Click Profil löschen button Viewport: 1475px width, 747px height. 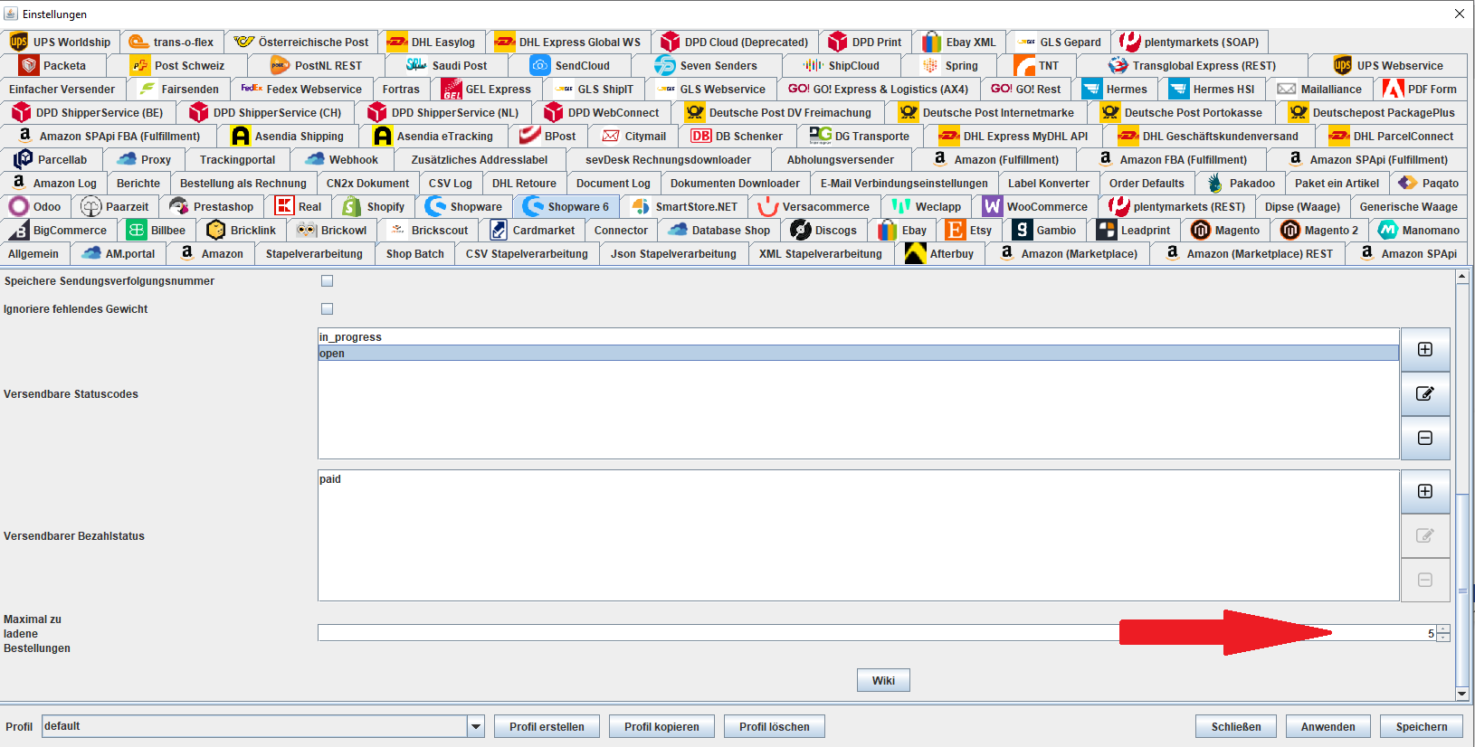pos(775,726)
